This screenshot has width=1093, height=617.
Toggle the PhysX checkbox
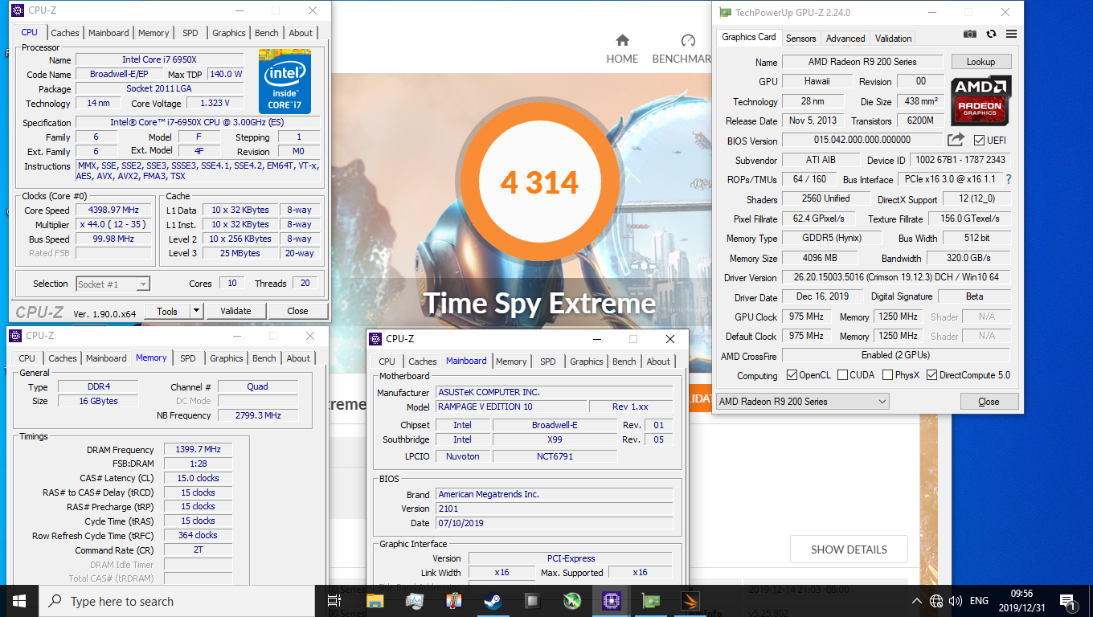[887, 375]
